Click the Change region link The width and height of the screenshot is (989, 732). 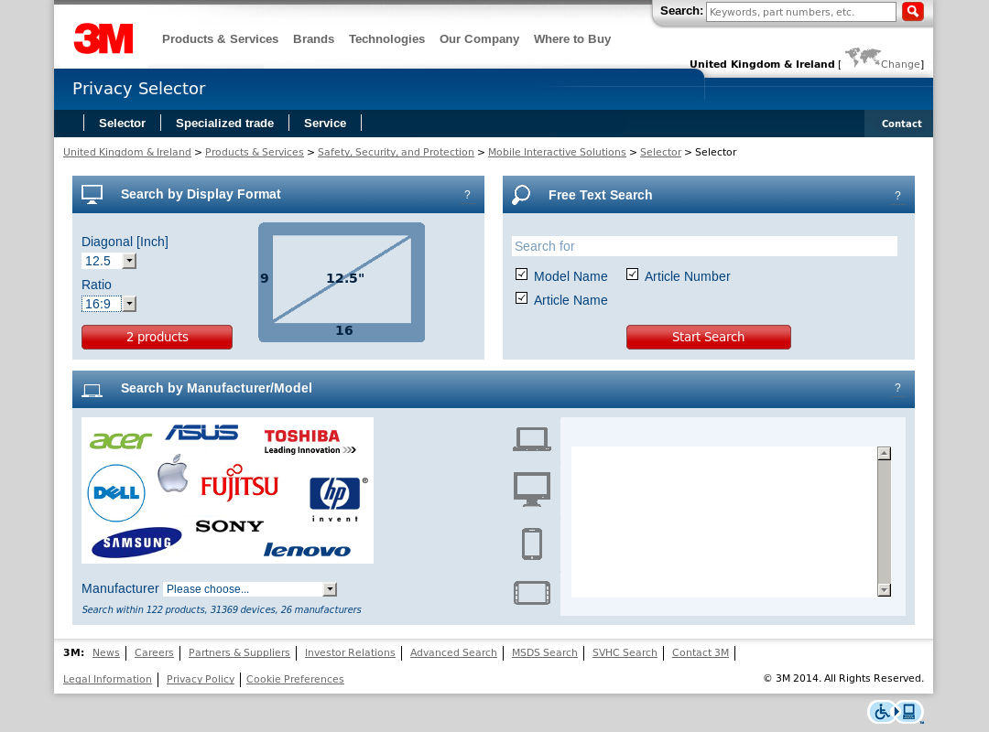[x=901, y=64]
